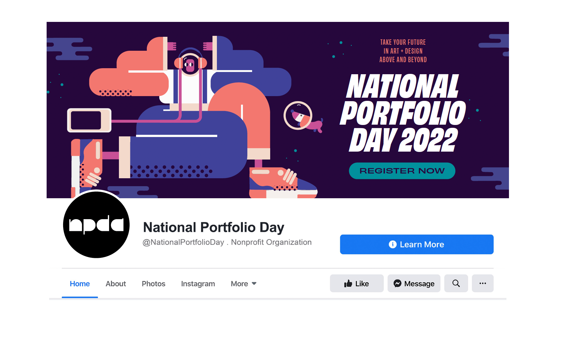Expand the More dropdown arrow
The width and height of the screenshot is (567, 340).
[254, 284]
